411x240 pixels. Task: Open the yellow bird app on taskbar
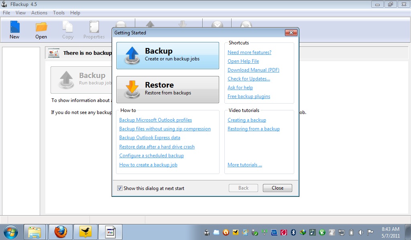click(x=85, y=232)
